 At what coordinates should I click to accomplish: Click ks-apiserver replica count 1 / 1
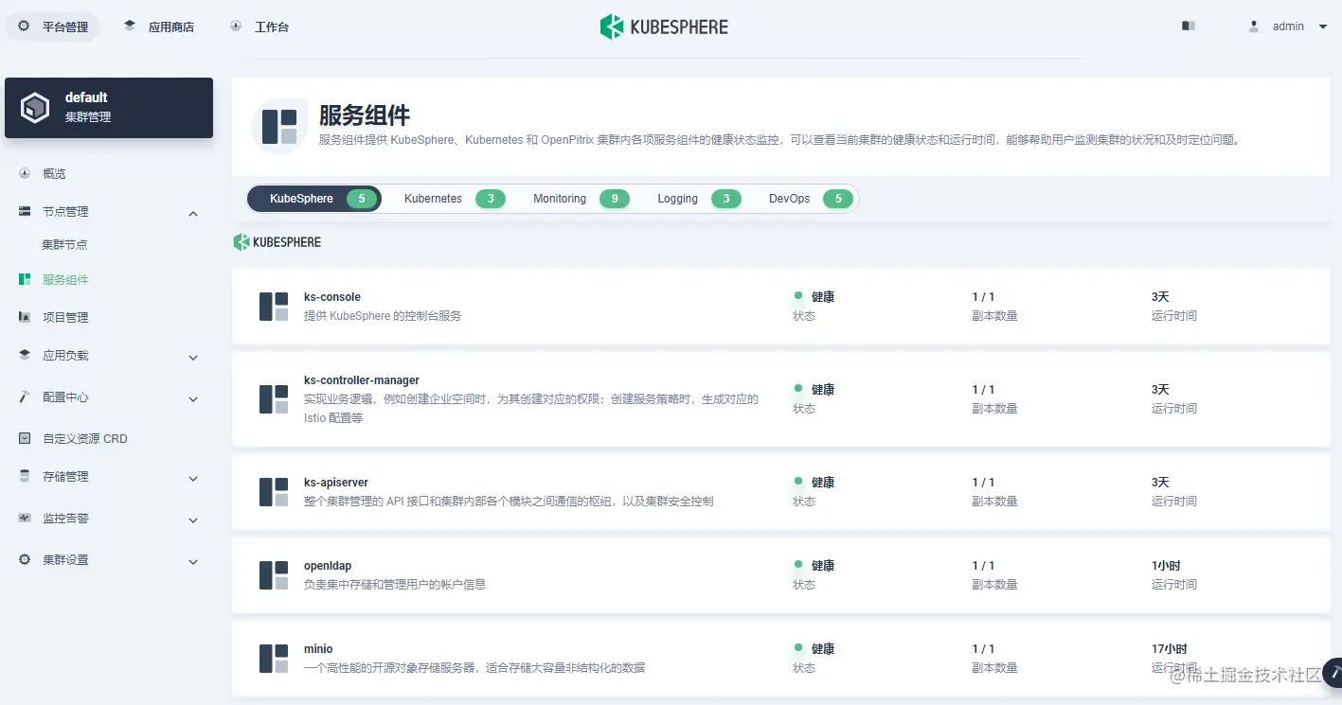(983, 483)
